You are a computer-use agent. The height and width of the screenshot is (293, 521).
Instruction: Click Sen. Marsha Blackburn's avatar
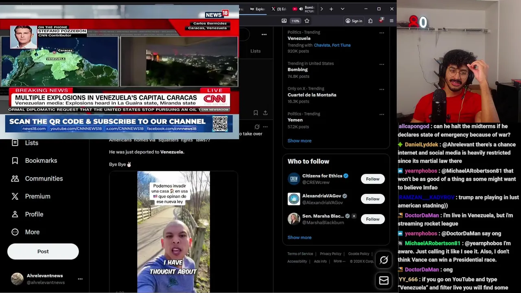294,219
